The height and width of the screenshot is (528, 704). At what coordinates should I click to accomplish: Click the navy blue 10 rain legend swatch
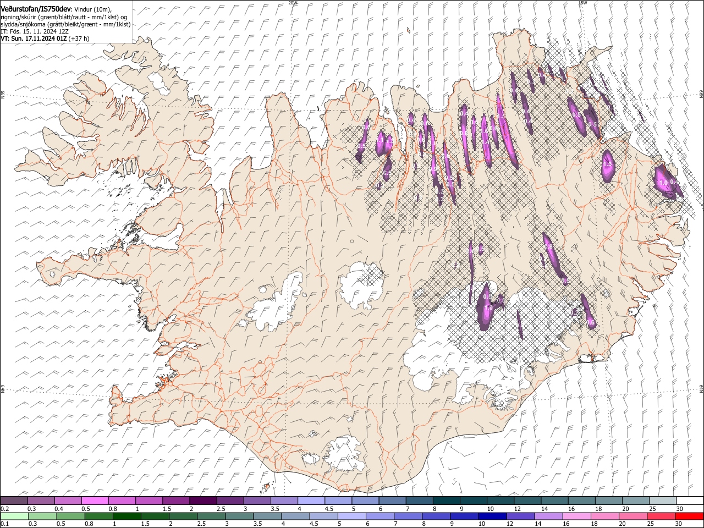coord(492,516)
